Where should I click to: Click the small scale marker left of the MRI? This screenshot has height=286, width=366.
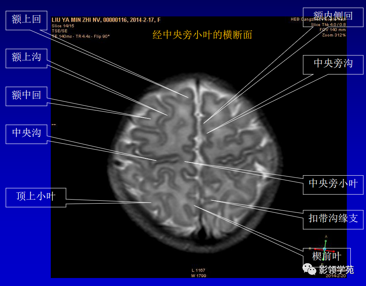pos(54,125)
